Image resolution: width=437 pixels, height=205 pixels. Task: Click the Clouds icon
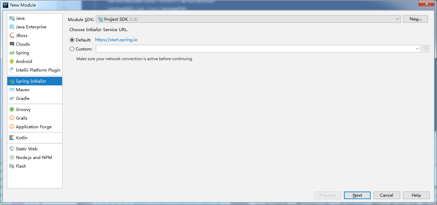coord(12,44)
